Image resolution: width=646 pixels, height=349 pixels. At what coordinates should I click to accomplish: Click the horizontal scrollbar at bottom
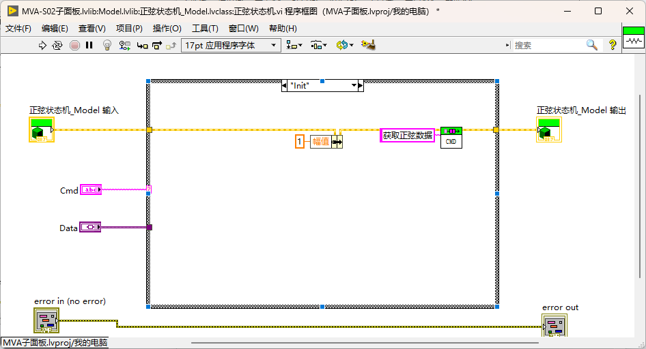(x=365, y=342)
